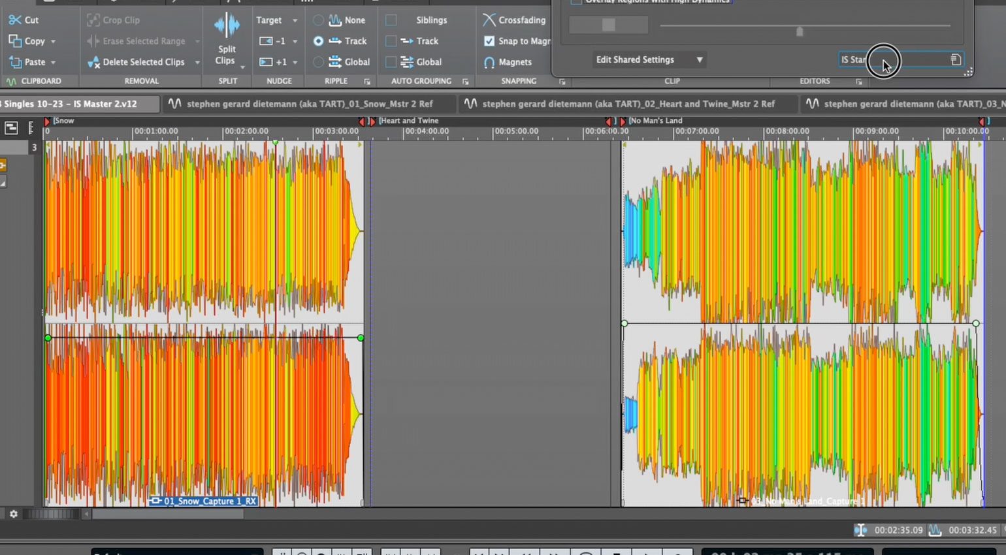Click the Cut scissors icon

pos(15,20)
